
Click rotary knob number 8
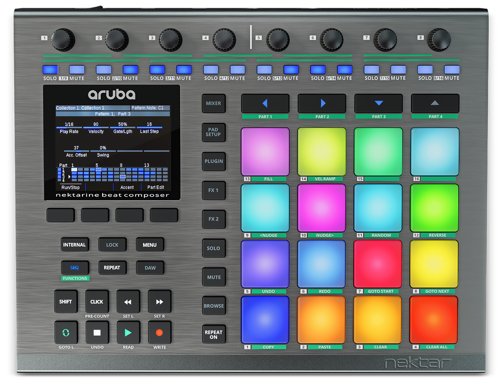click(439, 40)
